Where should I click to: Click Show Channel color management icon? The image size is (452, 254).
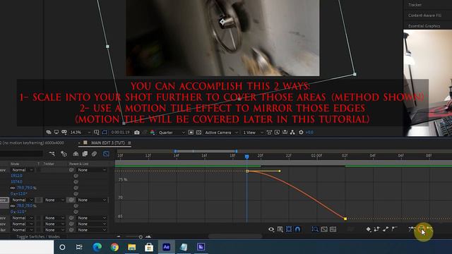coord(153,133)
